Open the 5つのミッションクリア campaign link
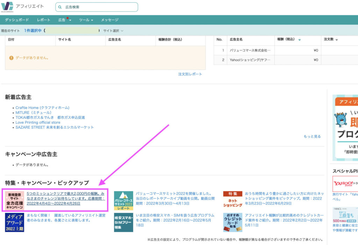 tap(65, 198)
